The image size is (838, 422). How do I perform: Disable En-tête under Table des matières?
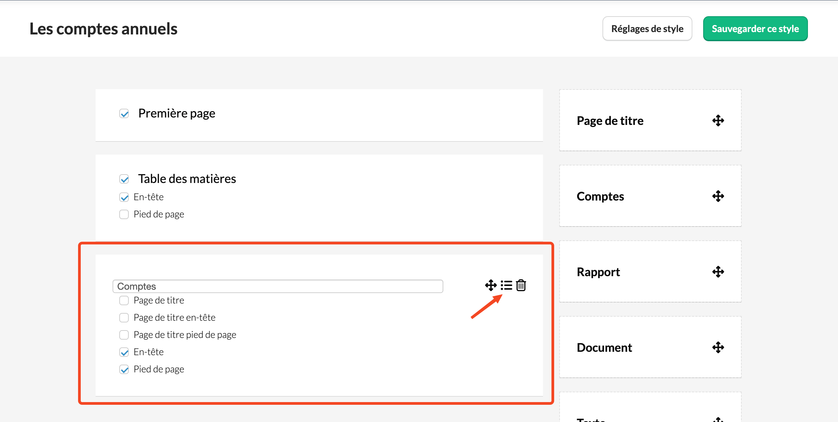124,197
